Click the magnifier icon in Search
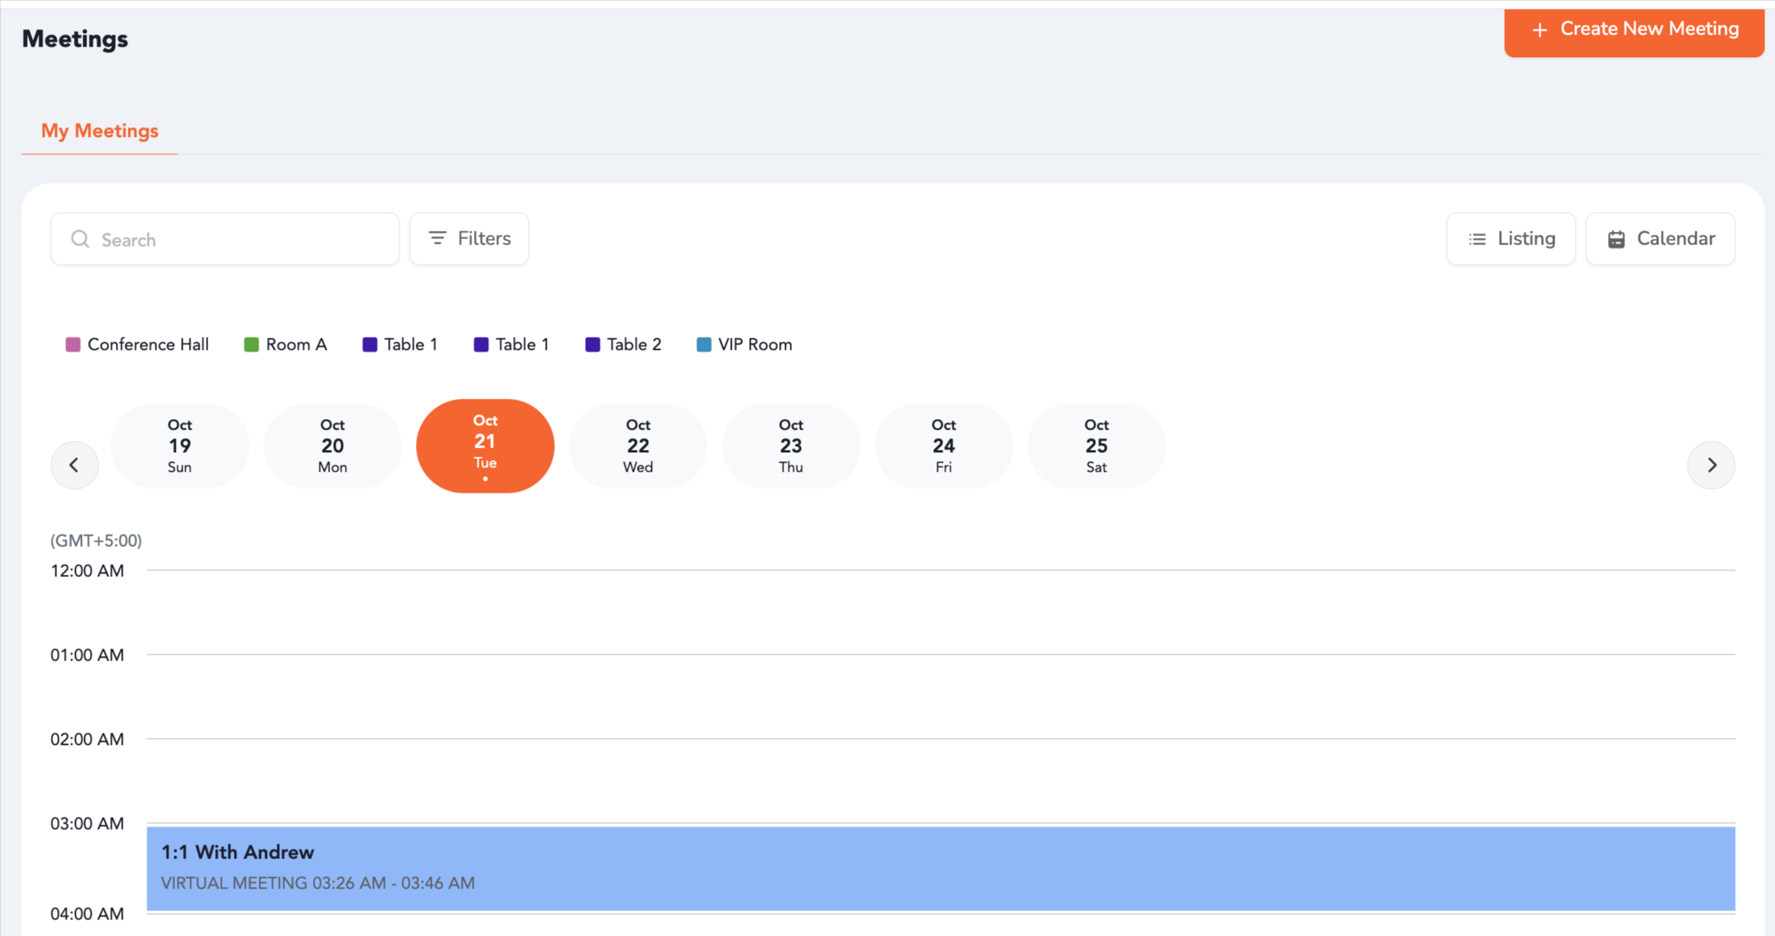The image size is (1775, 936). [x=80, y=239]
